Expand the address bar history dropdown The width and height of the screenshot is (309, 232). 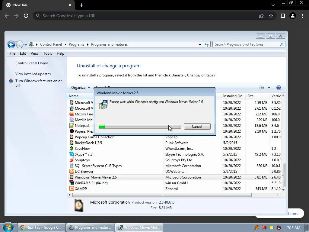(200, 45)
